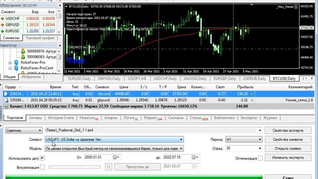Screen dimensions: 318x179
Task: Open the Журнал tab
Action: click(x=270, y=118)
